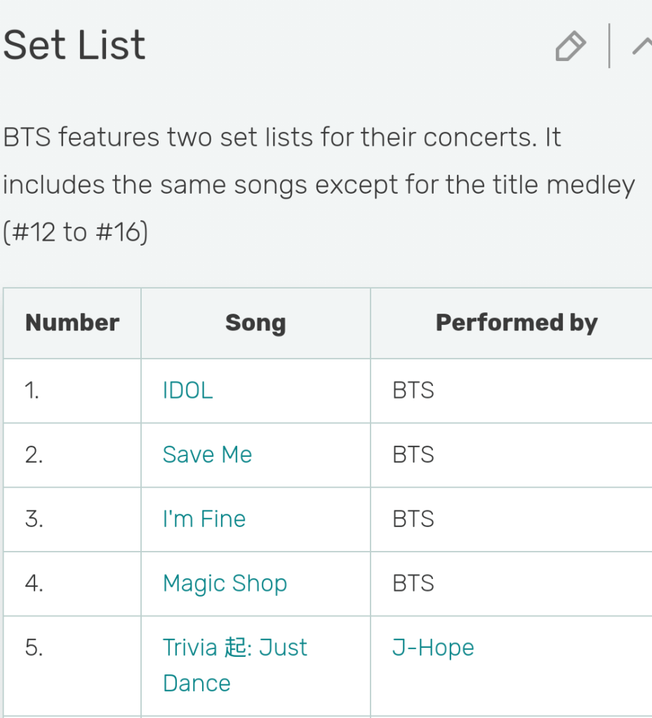Screen dimensions: 652x718
Task: Click the Number column header
Action: (x=72, y=323)
